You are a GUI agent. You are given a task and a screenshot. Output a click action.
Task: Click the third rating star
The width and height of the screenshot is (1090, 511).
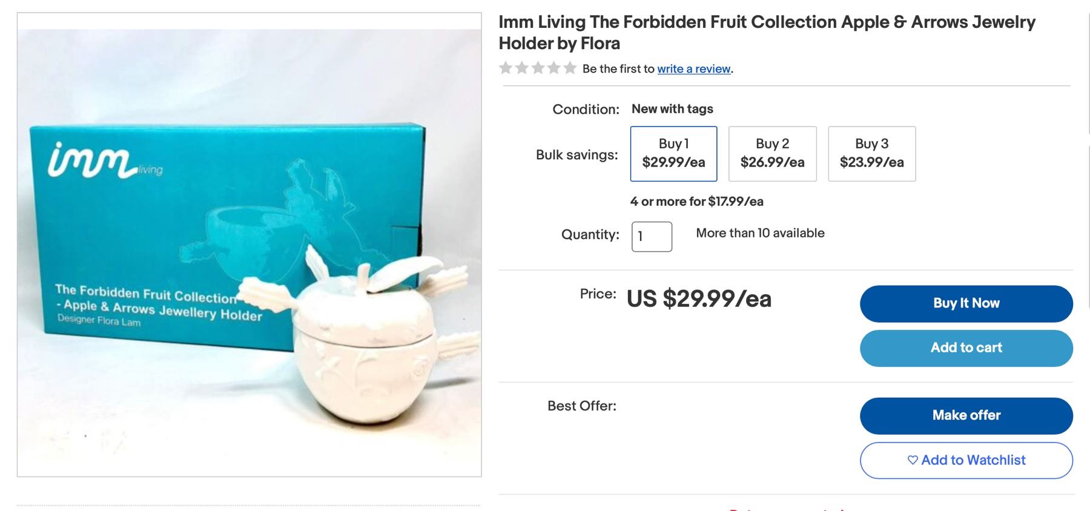(538, 68)
